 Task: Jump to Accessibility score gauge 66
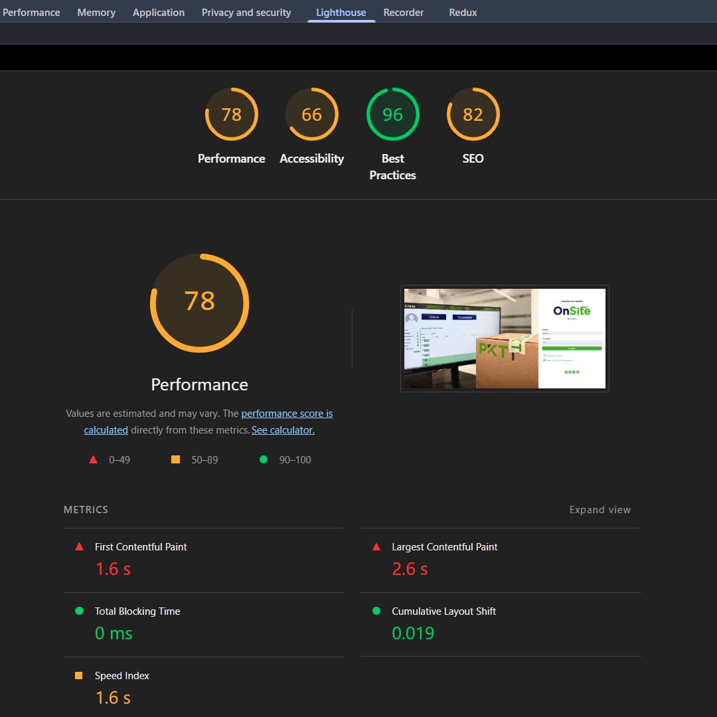tap(312, 114)
